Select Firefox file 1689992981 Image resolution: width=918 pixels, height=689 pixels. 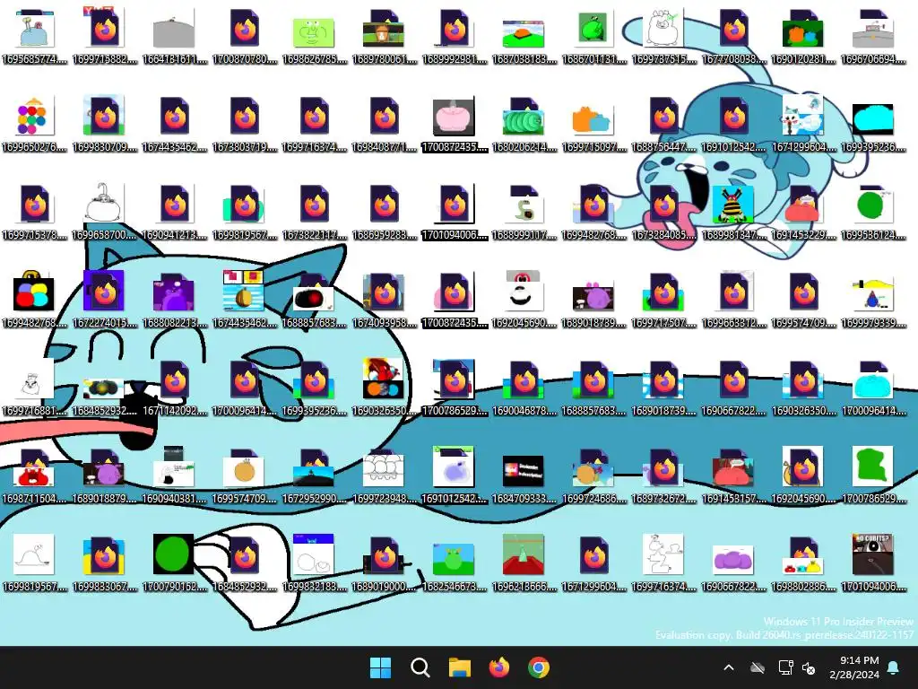pos(455,36)
